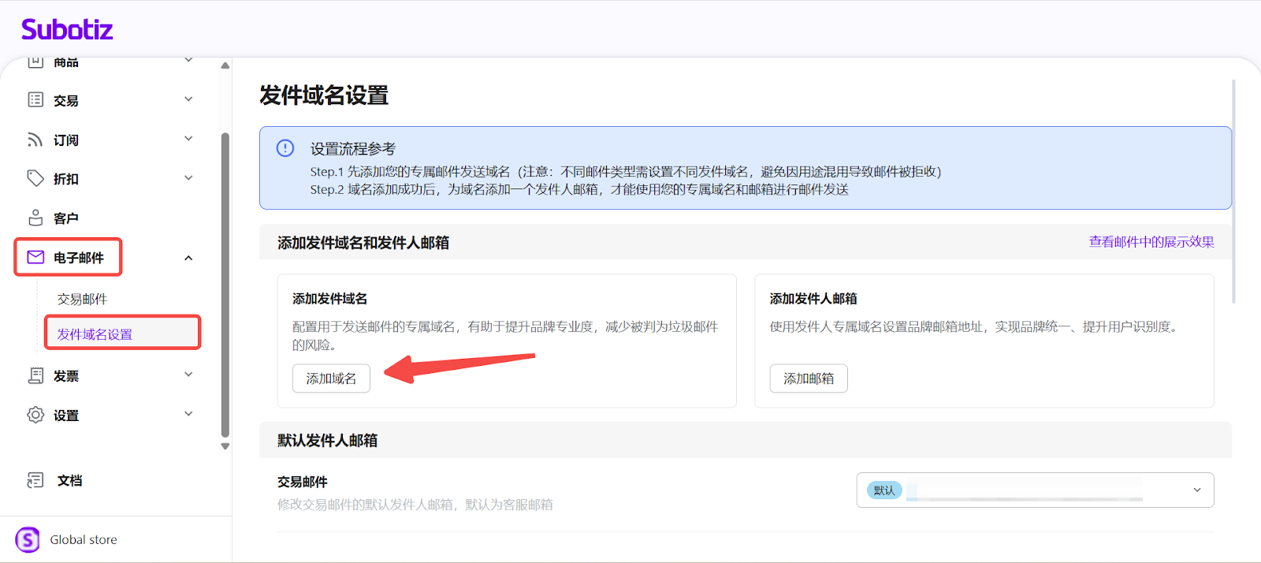Click the 客户 person icon
Screen dimensions: 1261x563
click(x=35, y=218)
